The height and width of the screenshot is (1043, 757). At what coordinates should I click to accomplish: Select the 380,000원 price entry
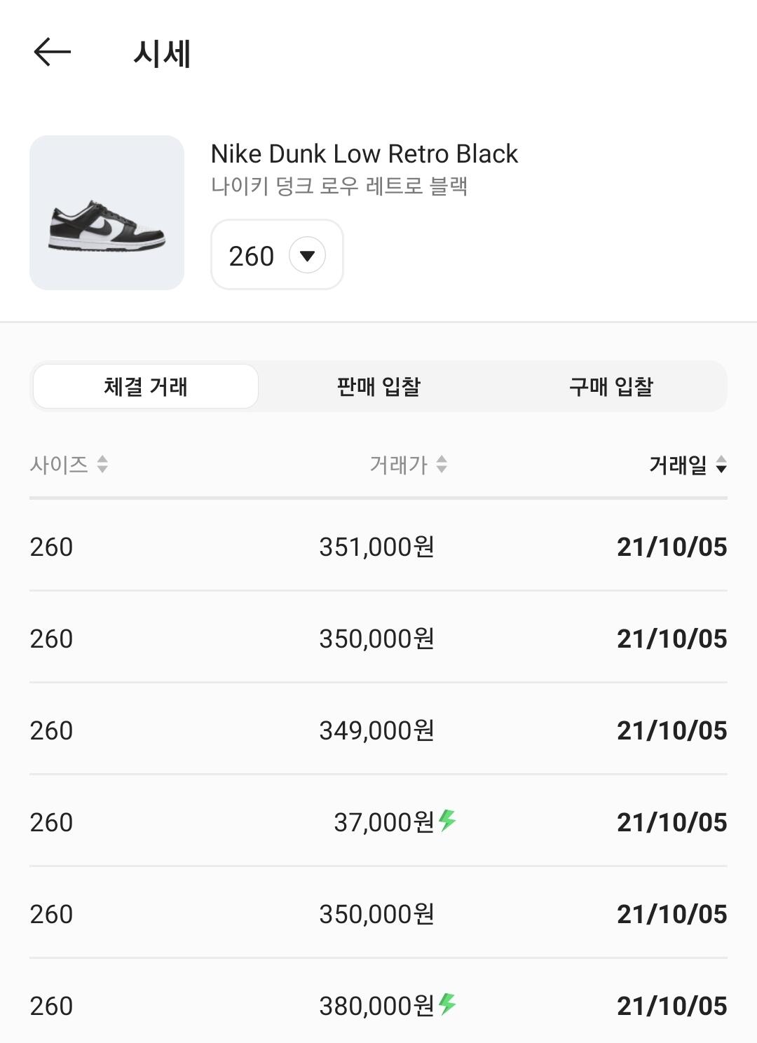click(377, 1006)
